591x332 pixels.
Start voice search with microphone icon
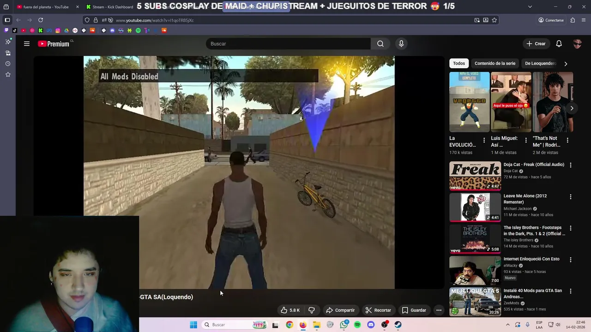coord(401,44)
